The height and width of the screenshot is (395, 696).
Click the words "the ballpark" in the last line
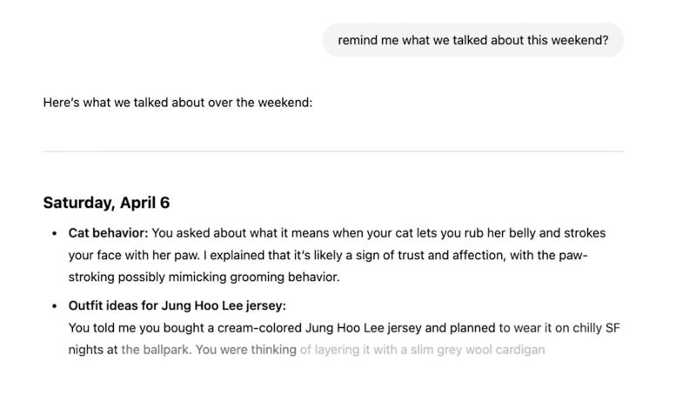(x=155, y=350)
